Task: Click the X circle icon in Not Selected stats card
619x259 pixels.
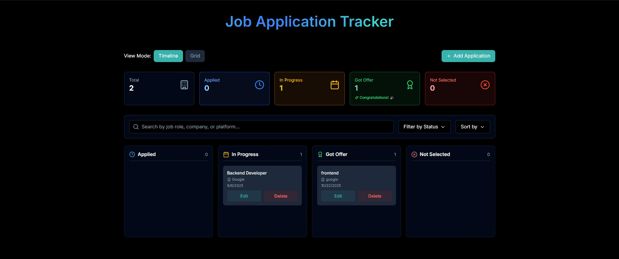Action: 485,85
